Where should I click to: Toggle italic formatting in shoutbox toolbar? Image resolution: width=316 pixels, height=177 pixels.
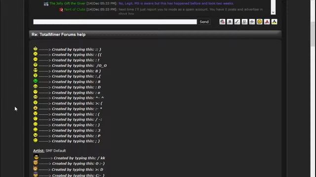(237, 22)
